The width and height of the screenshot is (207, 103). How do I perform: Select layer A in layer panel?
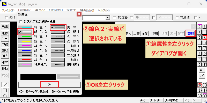coord(205,38)
